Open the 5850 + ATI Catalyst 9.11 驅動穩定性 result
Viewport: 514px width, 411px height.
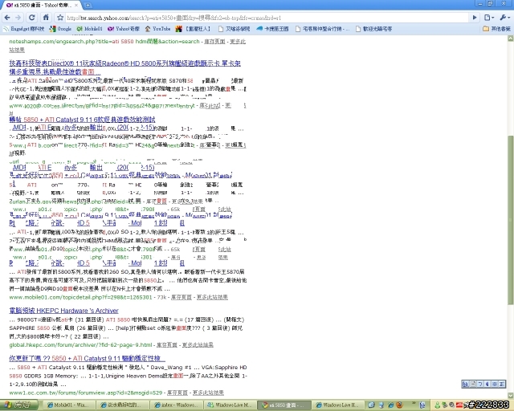(x=88, y=358)
